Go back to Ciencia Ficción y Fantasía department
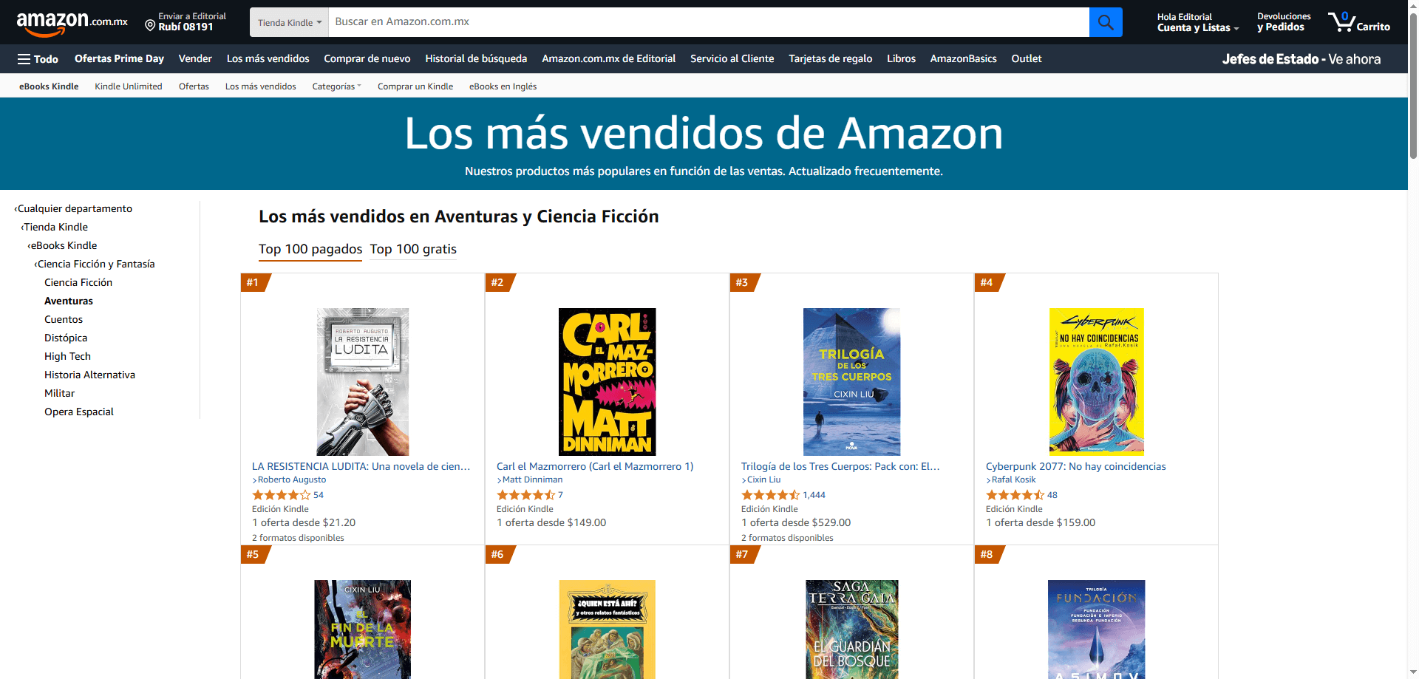The image size is (1419, 679). click(x=95, y=264)
